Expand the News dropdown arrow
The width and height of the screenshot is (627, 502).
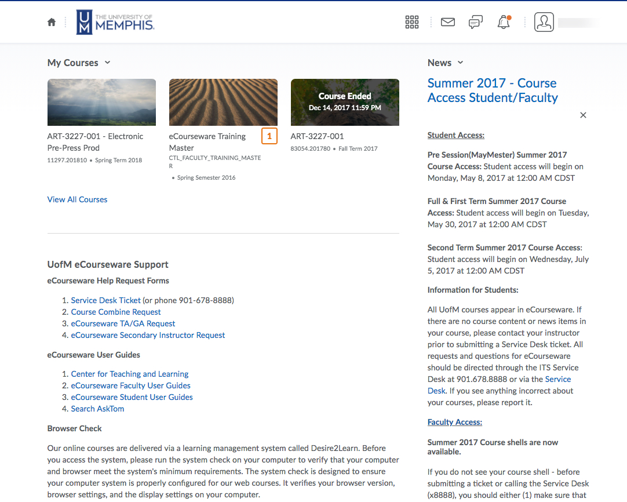tap(461, 63)
